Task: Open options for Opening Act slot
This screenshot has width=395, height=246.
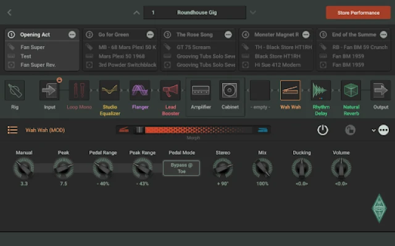Action: [72, 34]
